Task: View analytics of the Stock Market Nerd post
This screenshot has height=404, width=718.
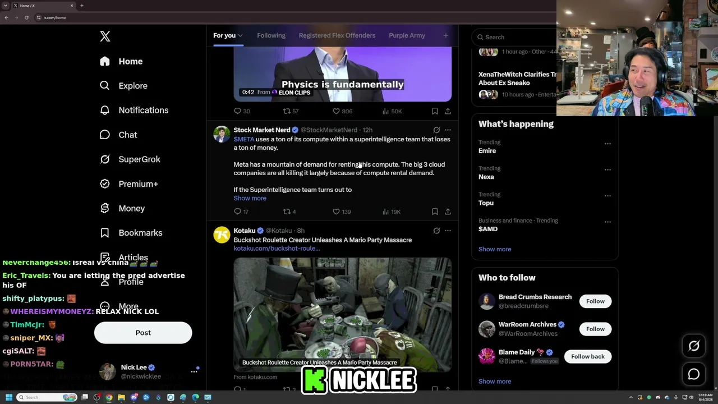Action: pyautogui.click(x=386, y=212)
